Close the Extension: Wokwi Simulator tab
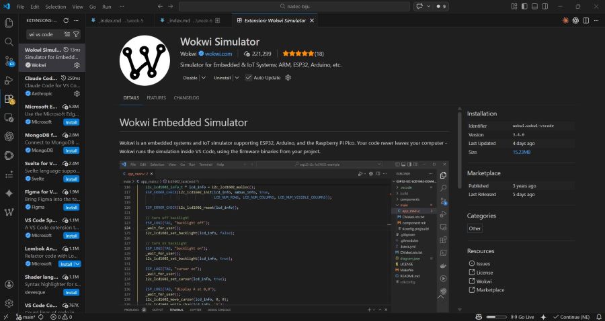605x321 pixels. [x=312, y=20]
